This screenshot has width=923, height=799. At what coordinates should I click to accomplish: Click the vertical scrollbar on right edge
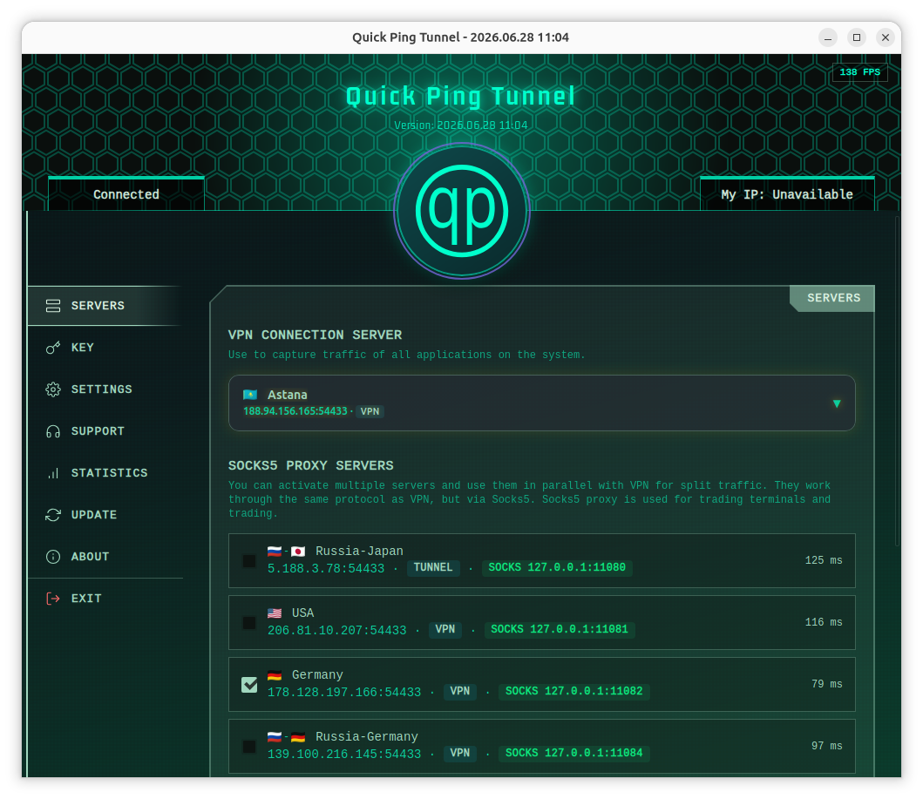pyautogui.click(x=897, y=382)
